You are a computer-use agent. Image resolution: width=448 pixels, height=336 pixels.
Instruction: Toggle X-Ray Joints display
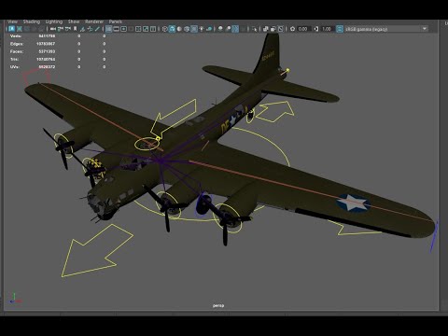(281, 29)
